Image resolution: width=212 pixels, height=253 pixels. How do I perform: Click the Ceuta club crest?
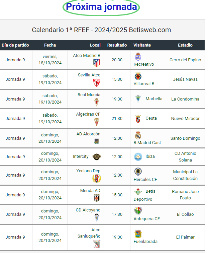(x=138, y=119)
